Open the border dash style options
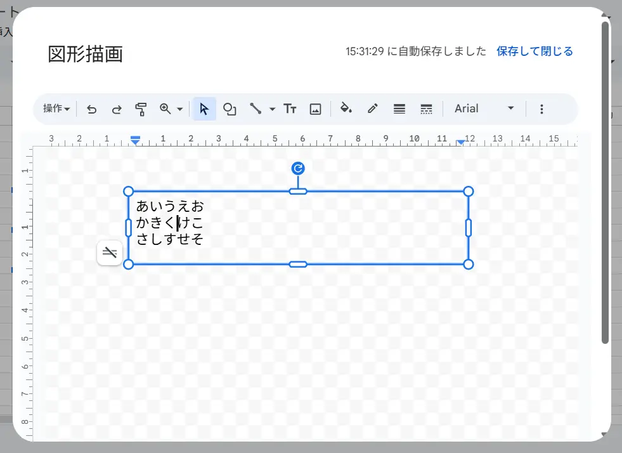Viewport: 622px width, 453px height. pyautogui.click(x=426, y=109)
